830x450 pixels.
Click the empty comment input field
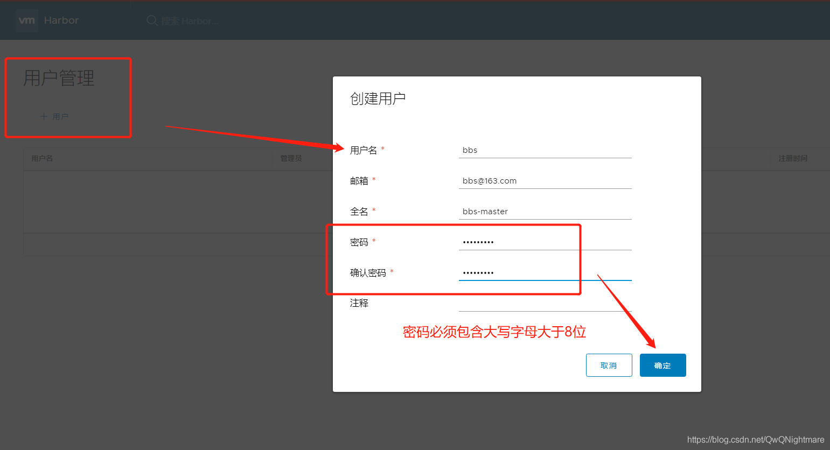[545, 304]
